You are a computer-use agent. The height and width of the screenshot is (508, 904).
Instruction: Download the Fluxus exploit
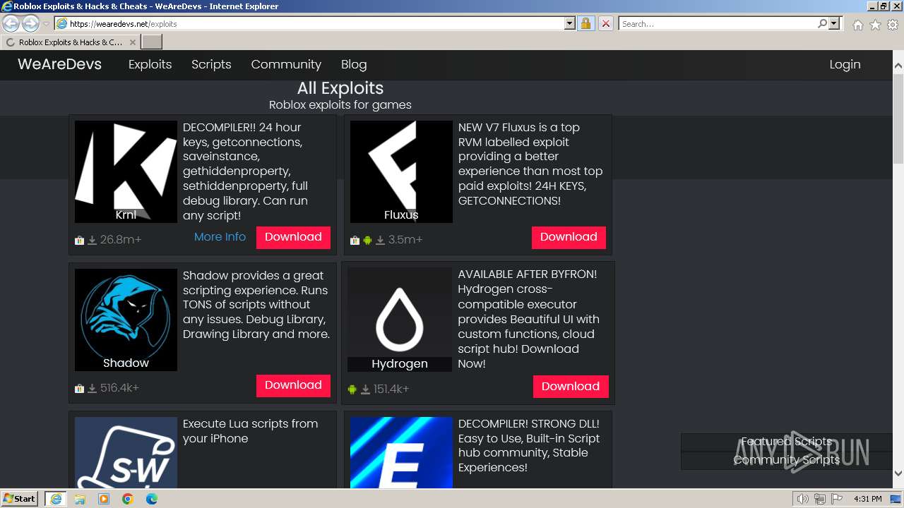[569, 237]
